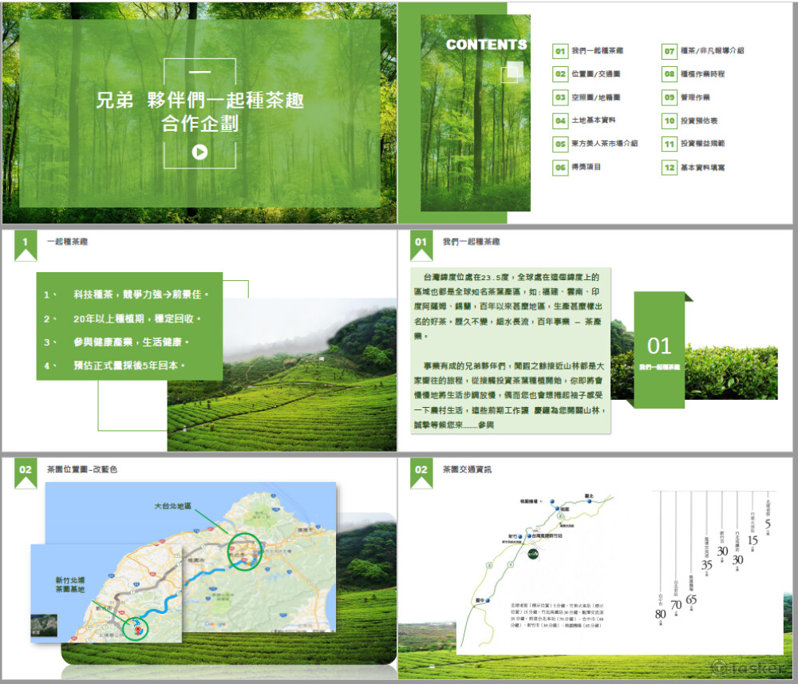
Task: Click the 5 minutes travel time value
Action: (768, 524)
